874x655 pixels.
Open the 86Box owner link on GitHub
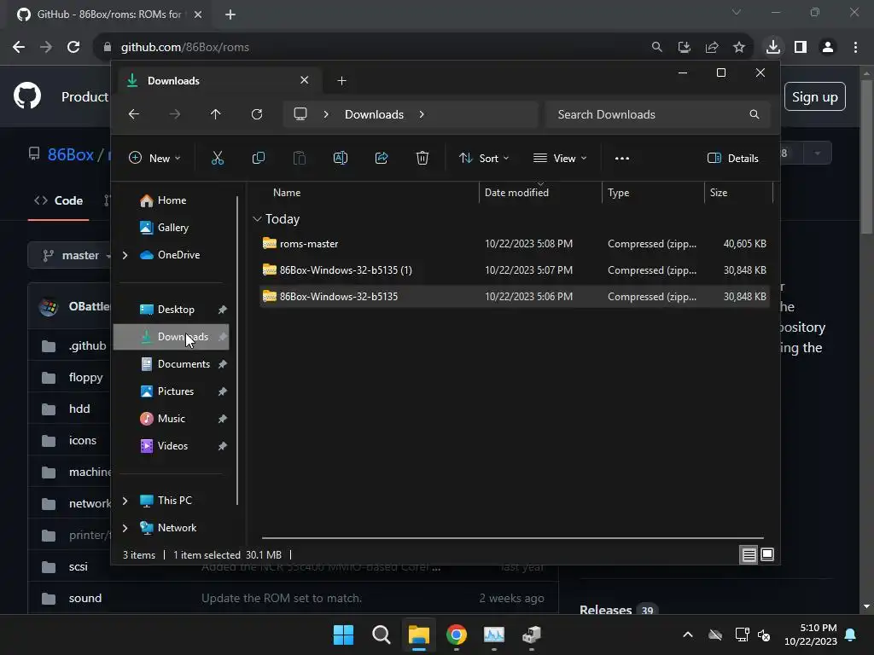(70, 154)
